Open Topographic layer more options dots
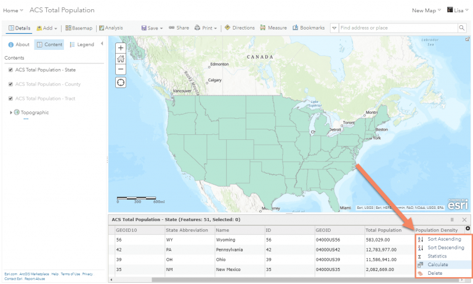 pyautogui.click(x=26, y=119)
